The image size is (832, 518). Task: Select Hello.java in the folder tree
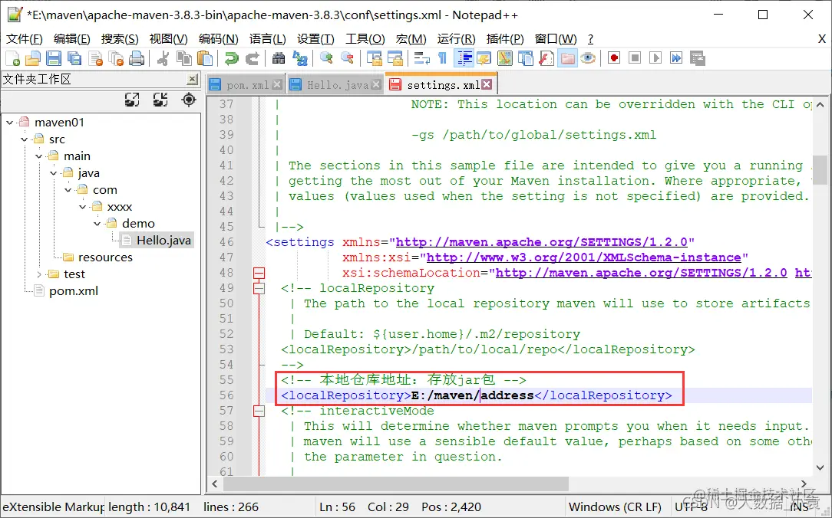point(163,241)
